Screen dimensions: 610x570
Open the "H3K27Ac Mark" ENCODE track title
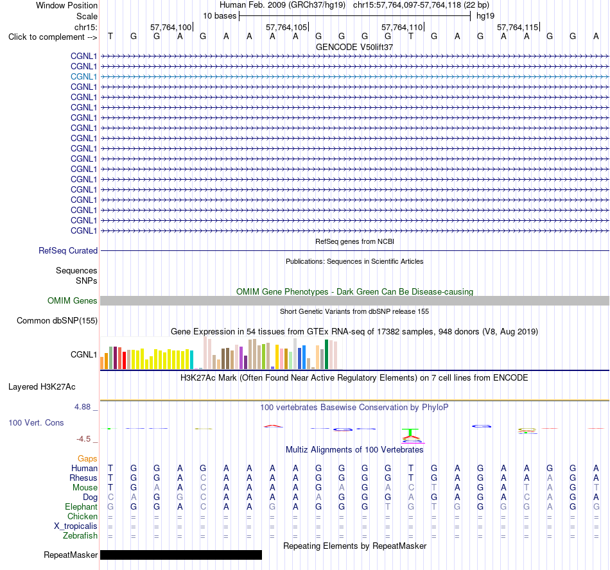[x=354, y=378]
